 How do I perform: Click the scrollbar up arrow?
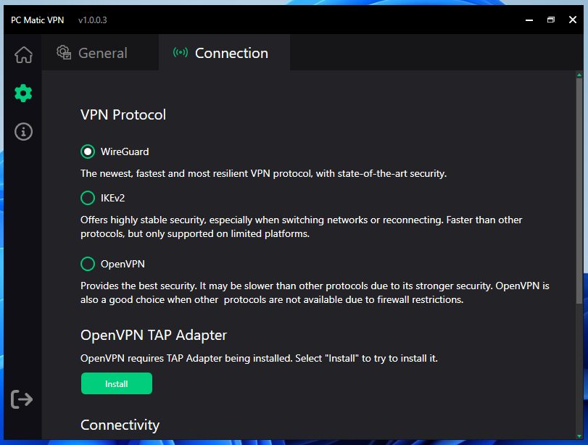point(579,75)
